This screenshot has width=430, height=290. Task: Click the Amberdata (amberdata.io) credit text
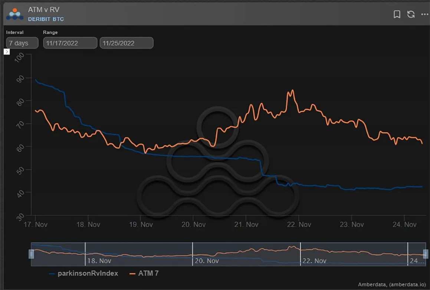click(392, 284)
